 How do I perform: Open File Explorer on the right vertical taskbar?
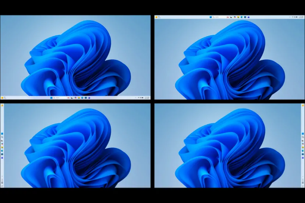coord(302,147)
